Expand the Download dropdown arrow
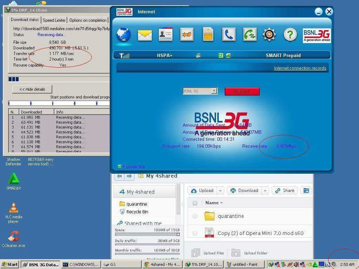This screenshot has width=359, height=269. point(265,191)
